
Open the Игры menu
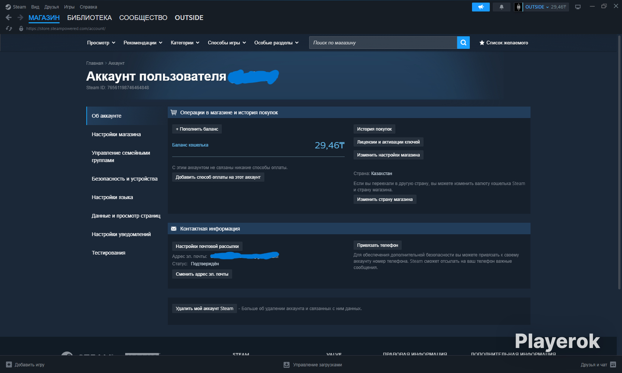(69, 7)
